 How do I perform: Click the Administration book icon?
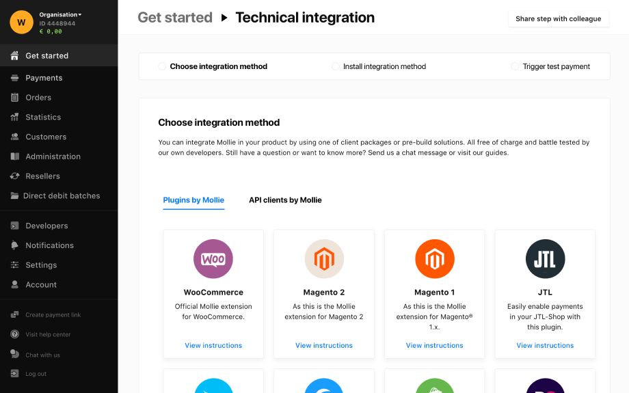point(14,157)
